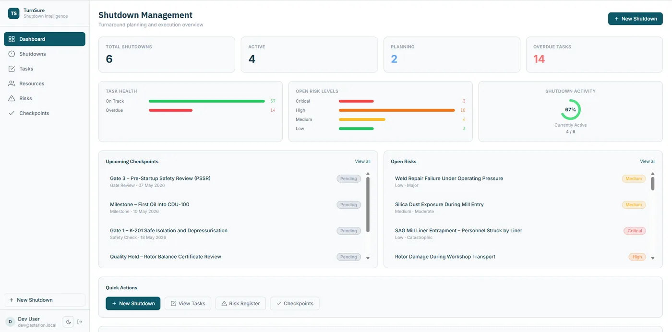Click the Critical badge on SAG Mill risk
Screen dimensions: 672x332
635,231
